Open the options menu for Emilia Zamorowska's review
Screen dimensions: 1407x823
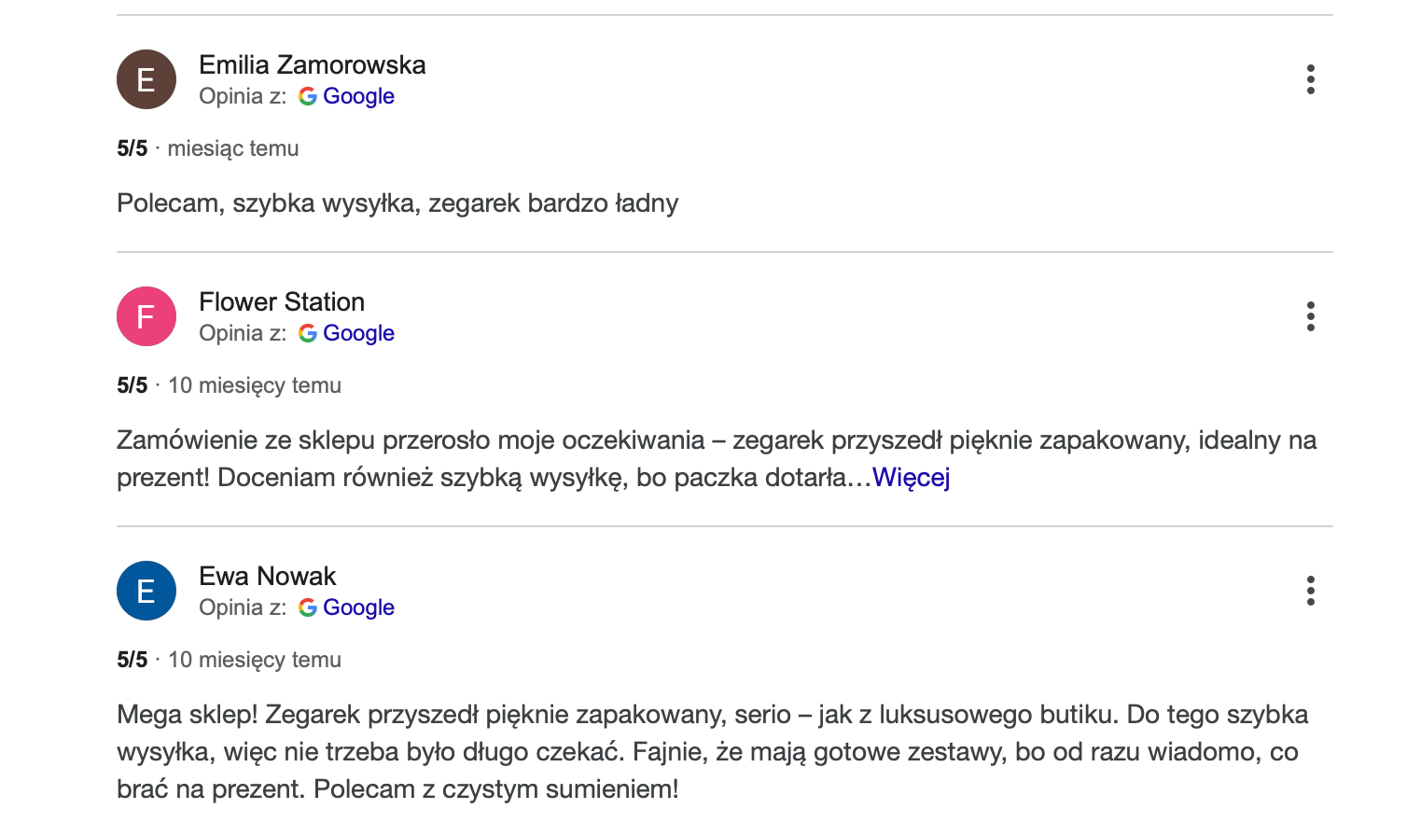tap(1310, 79)
